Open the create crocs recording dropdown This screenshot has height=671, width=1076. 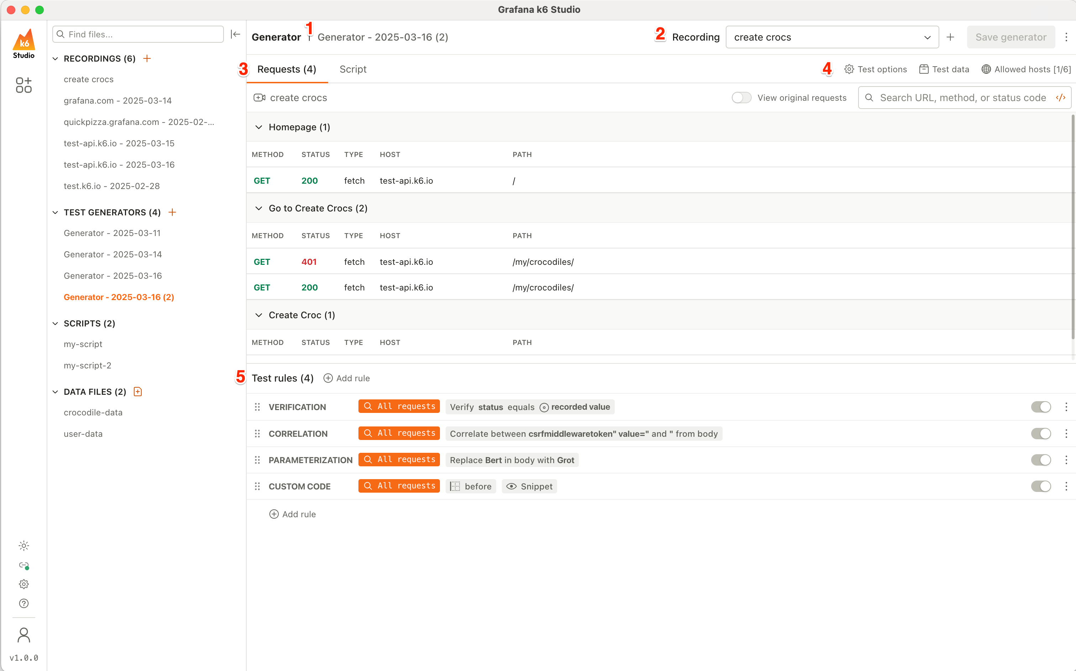(x=927, y=37)
